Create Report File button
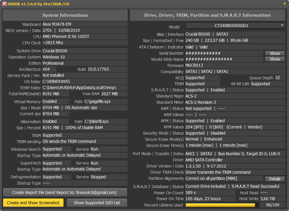 coord(65,192)
